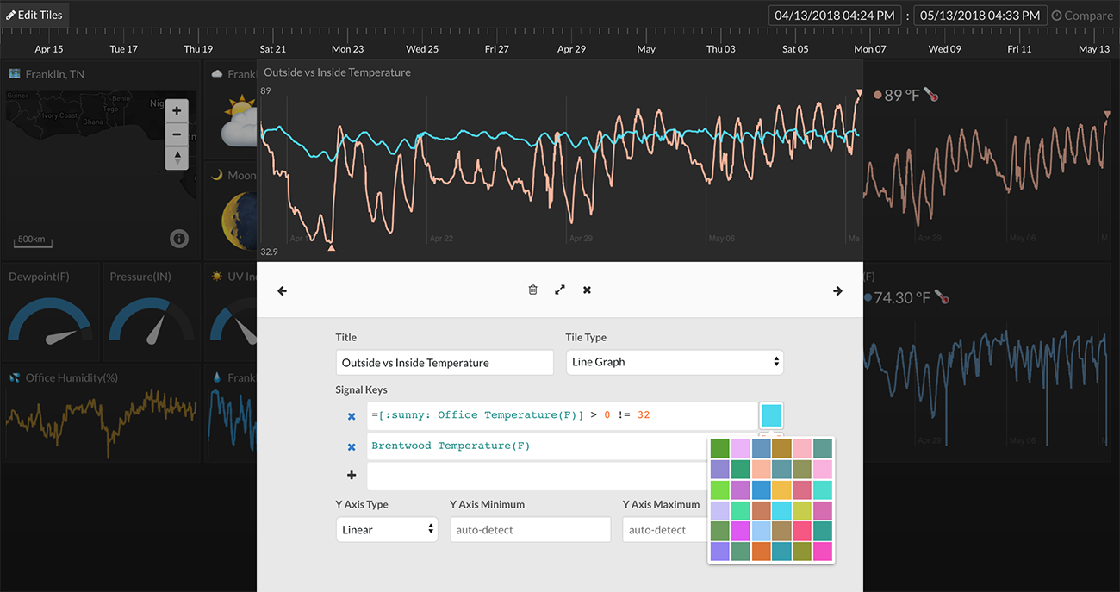
Task: Click the Edit Tiles button
Action: point(35,15)
